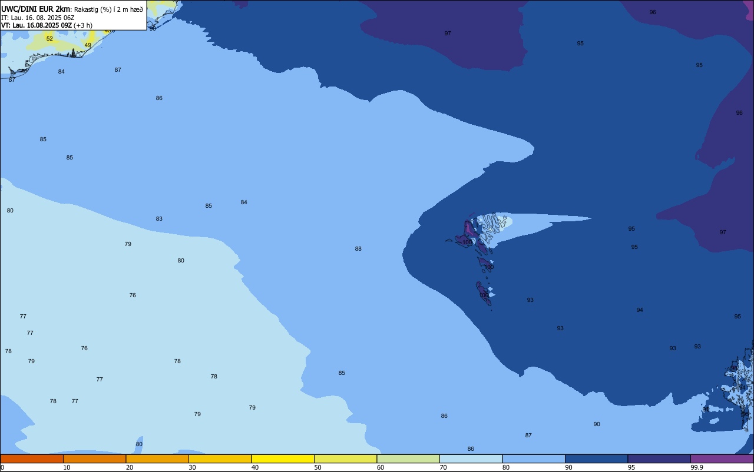Click the '52' humidity value on the map
This screenshot has height=472, width=754.
click(x=49, y=39)
